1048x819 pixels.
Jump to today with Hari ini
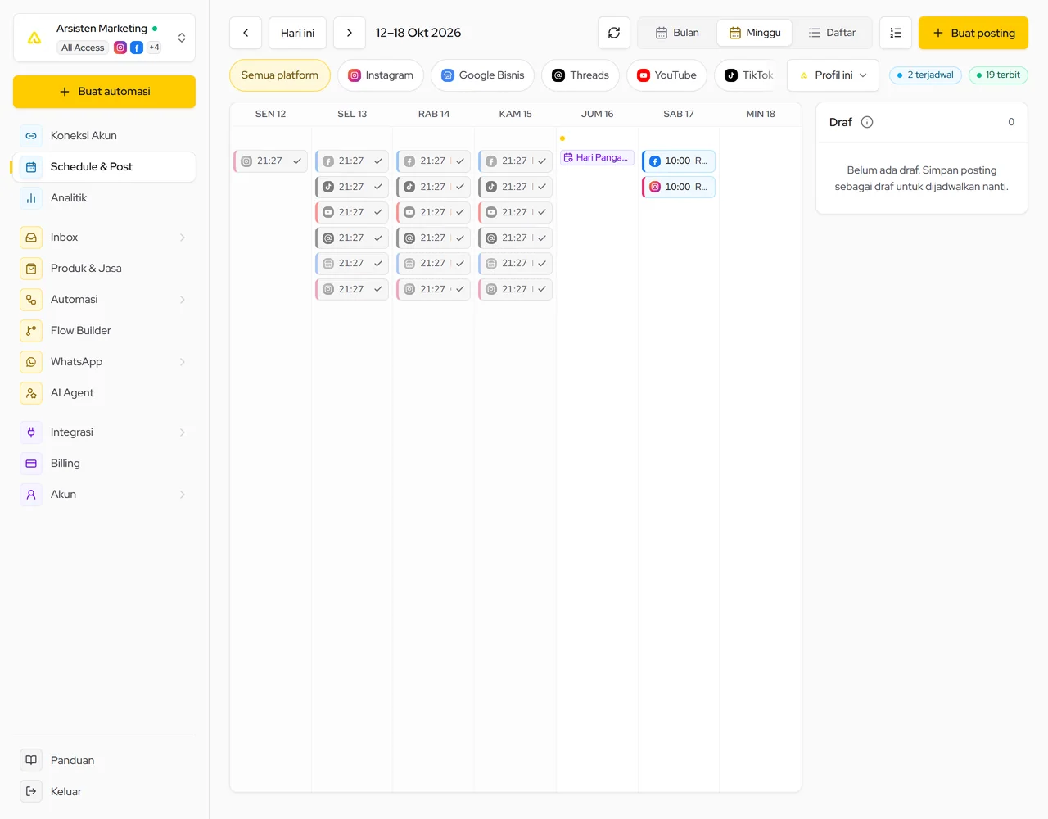(298, 33)
